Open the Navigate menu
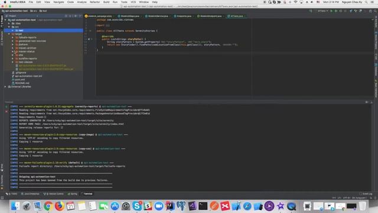This screenshot has height=213, width=378. click(58, 2)
